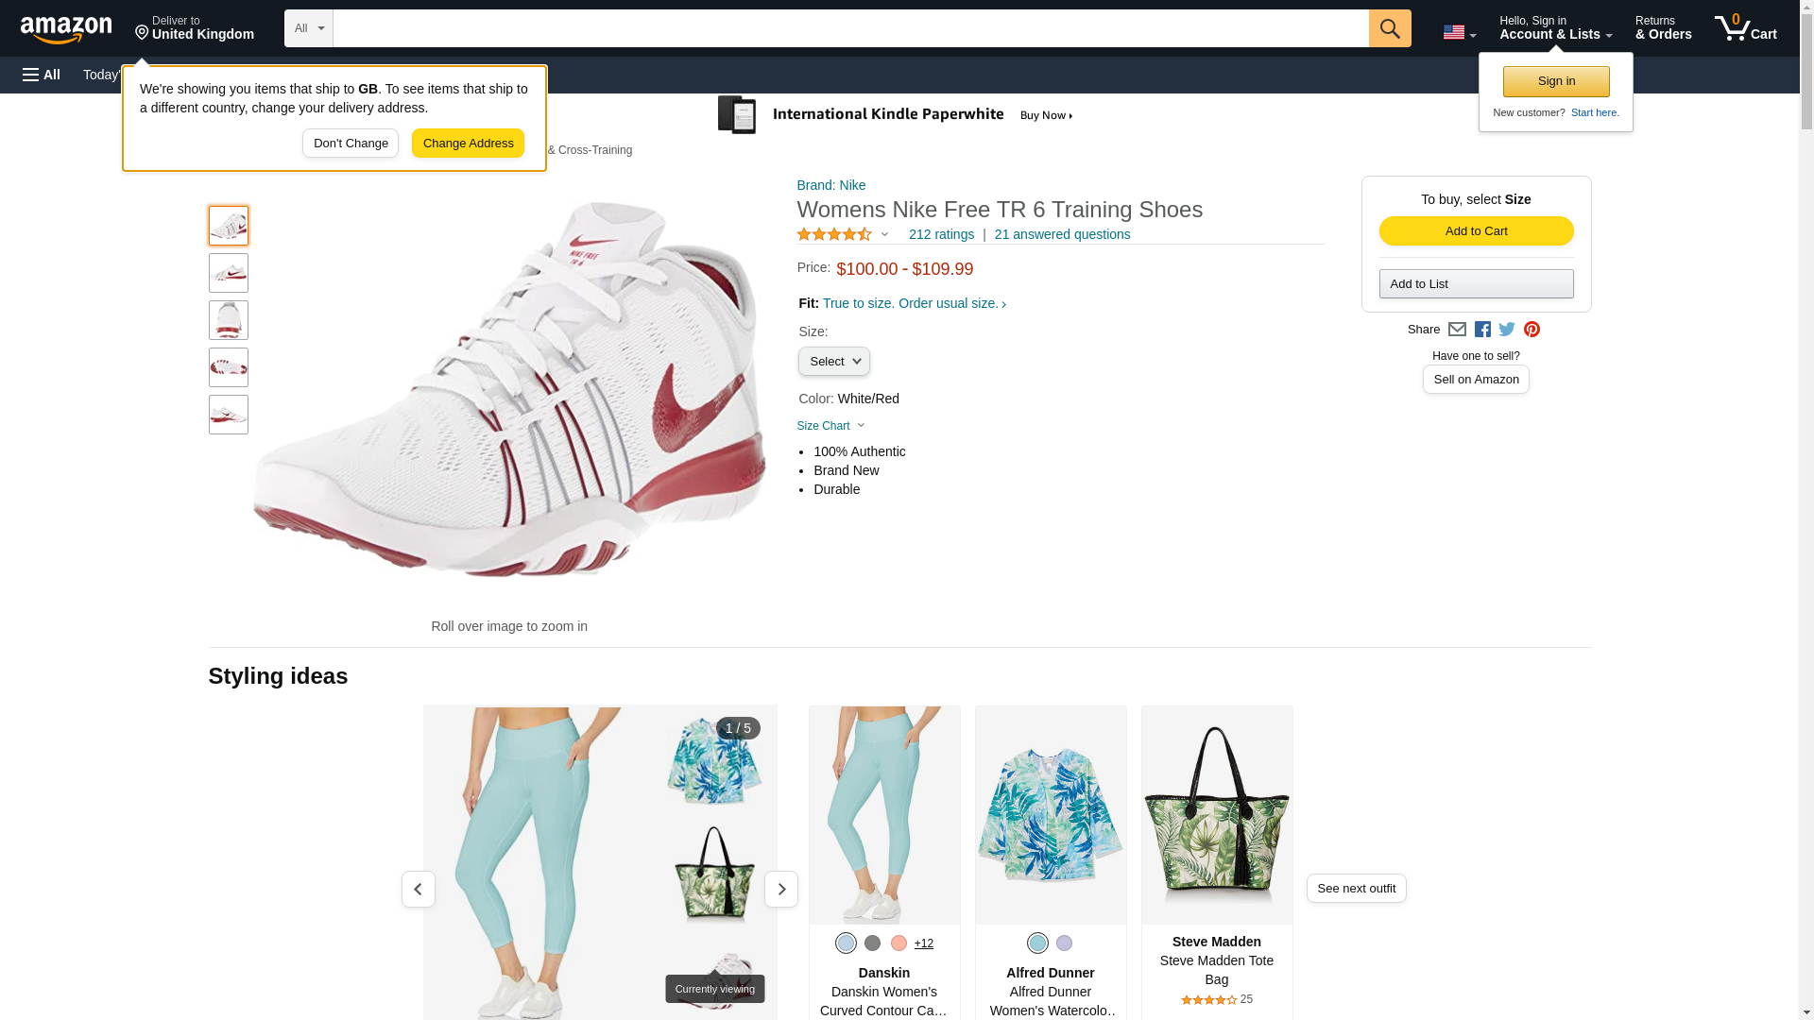Image resolution: width=1814 pixels, height=1020 pixels.
Task: Open the language flag dropdown
Action: point(1459,33)
